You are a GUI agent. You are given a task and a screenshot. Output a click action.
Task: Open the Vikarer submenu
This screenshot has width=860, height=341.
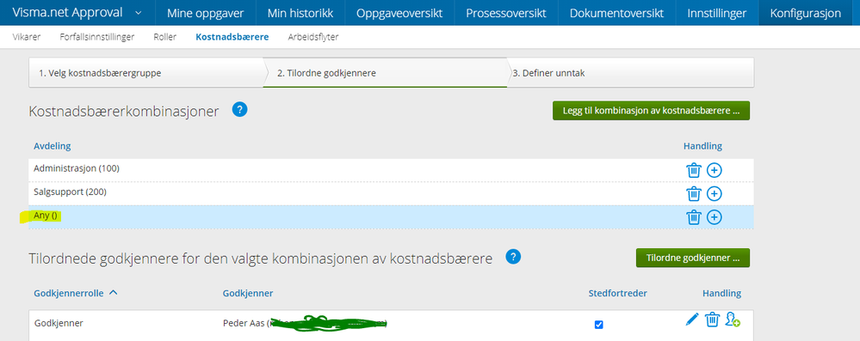click(x=27, y=37)
